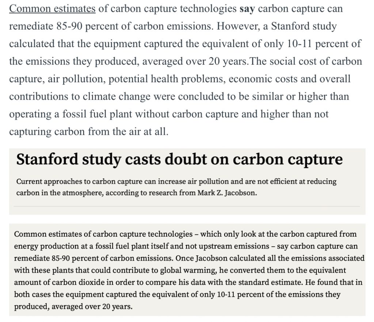Click the subtitle mentioning Mark Z. Jacobson
The image size is (374, 322).
176,187
